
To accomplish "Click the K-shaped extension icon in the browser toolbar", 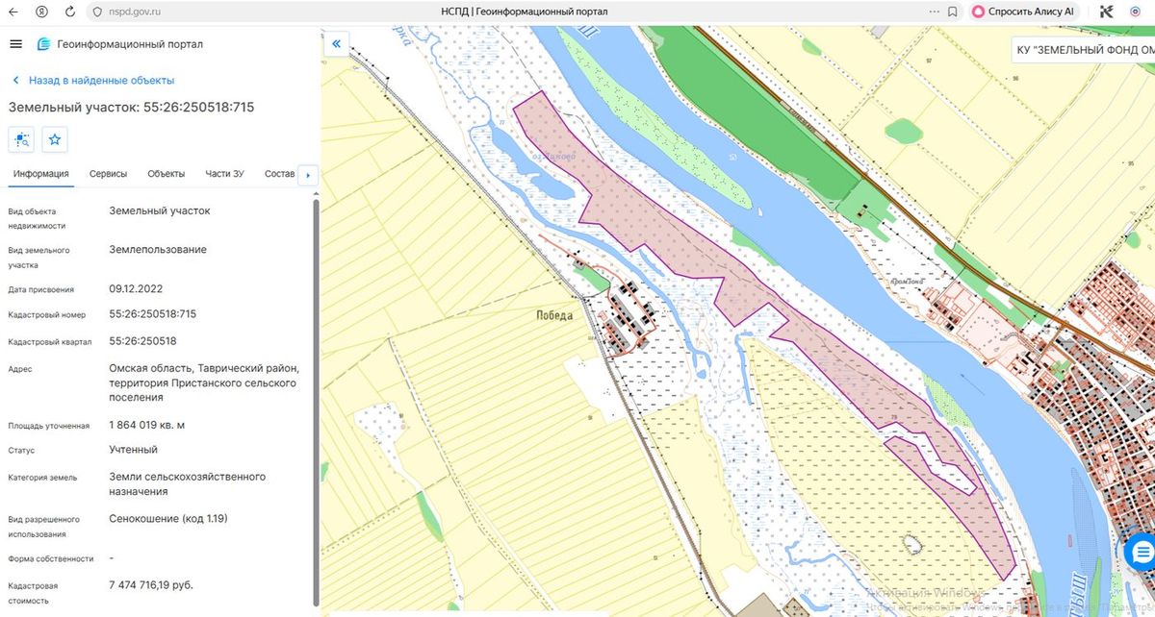I will 1108,12.
